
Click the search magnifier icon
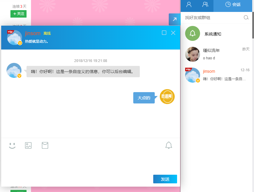tap(246, 18)
